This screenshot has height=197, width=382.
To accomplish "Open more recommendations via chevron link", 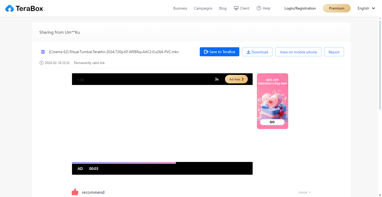I will 304,192.
